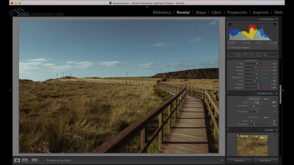Click the Detalle preview thumbnail
The width and height of the screenshot is (294, 165).
pos(252,145)
